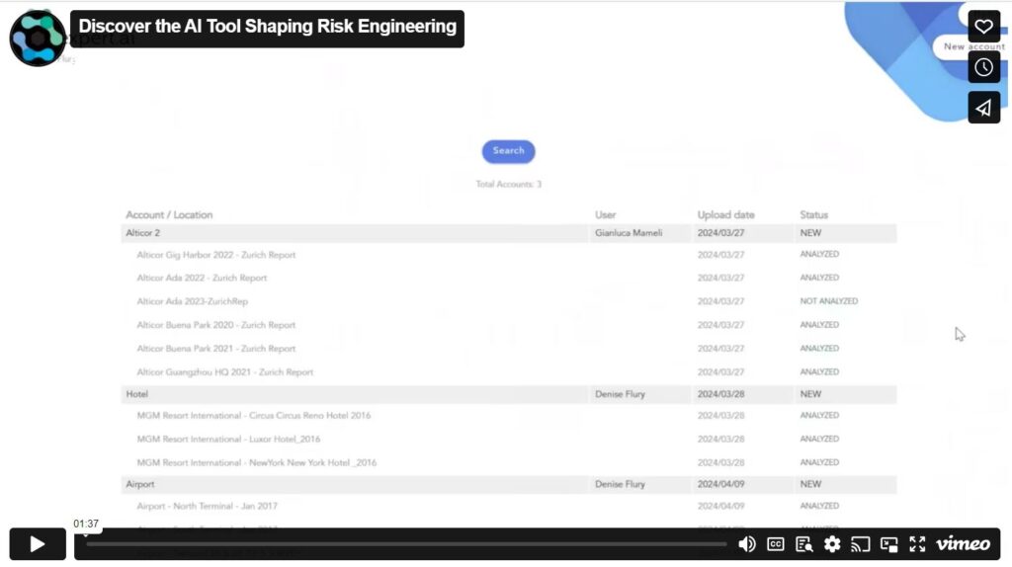This screenshot has height=567, width=1012.
Task: Click Denise Flury in the Airport row
Action: pyautogui.click(x=620, y=484)
